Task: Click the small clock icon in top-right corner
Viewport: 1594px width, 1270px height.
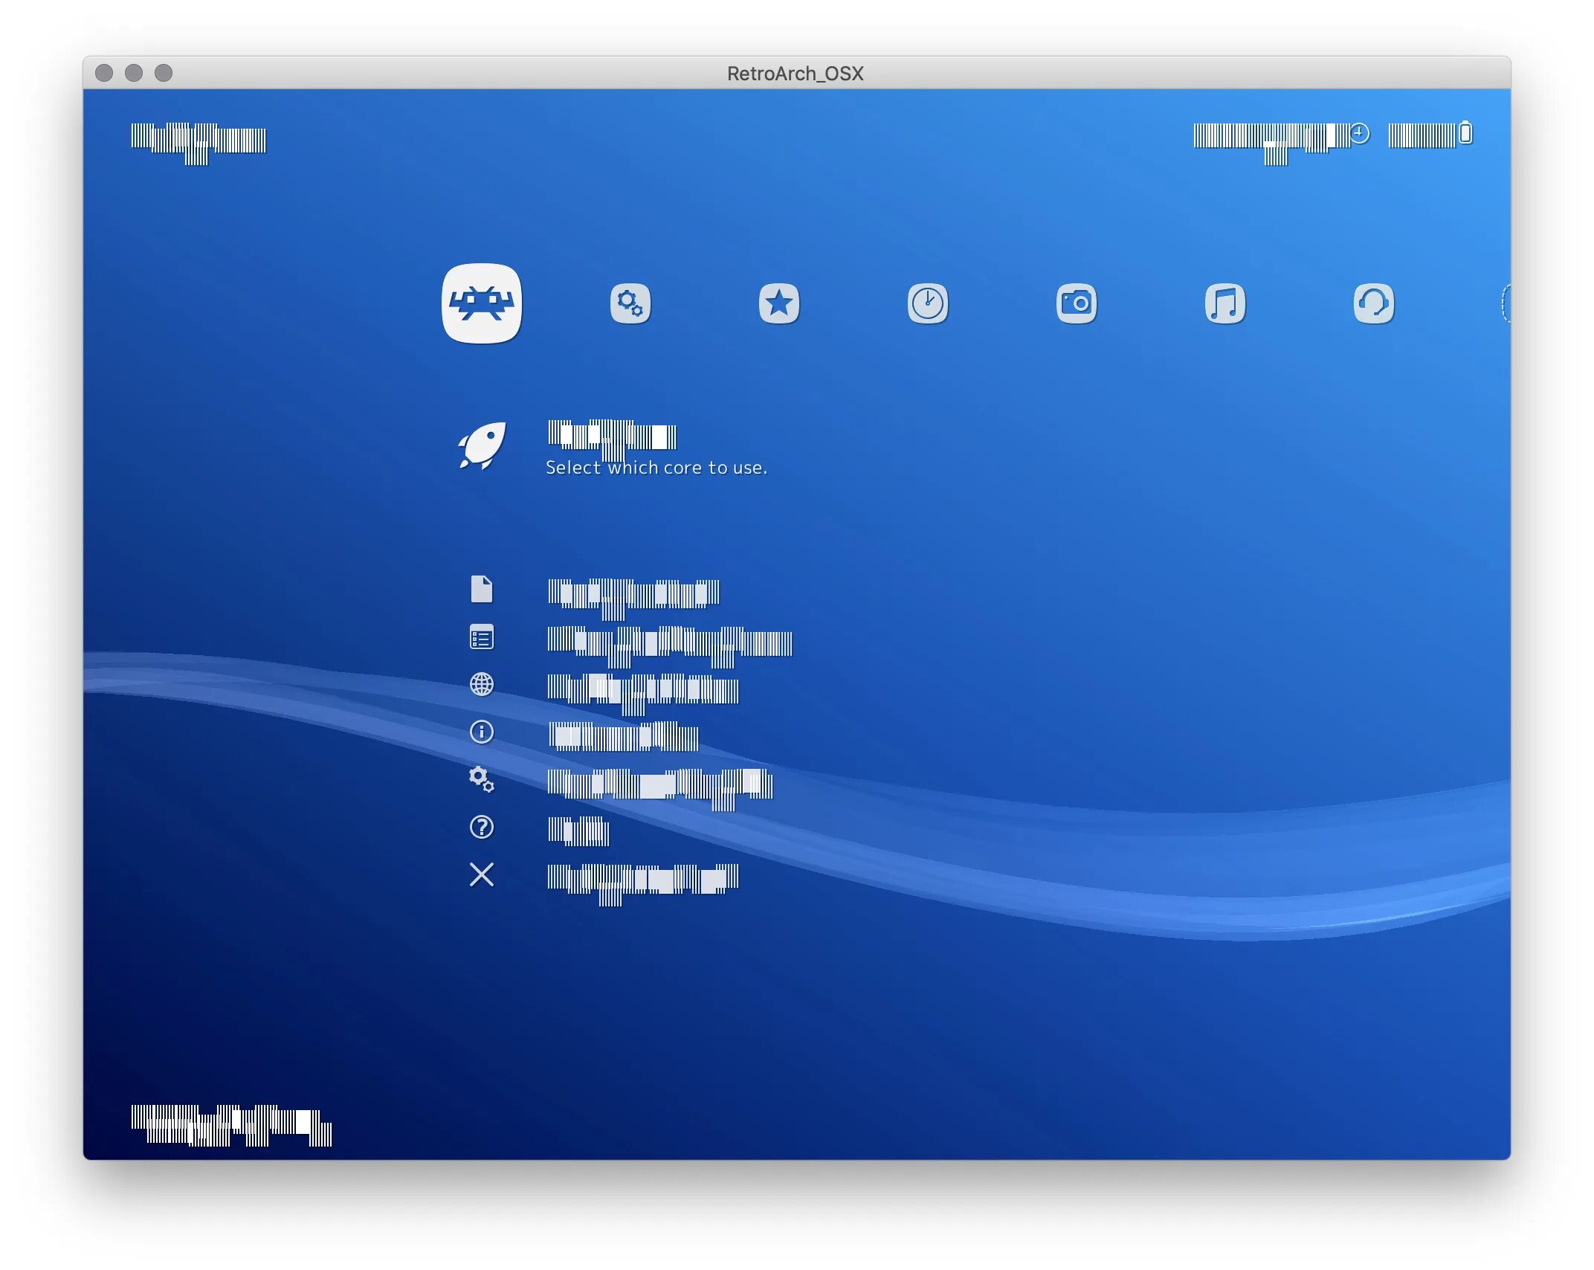Action: (1359, 133)
